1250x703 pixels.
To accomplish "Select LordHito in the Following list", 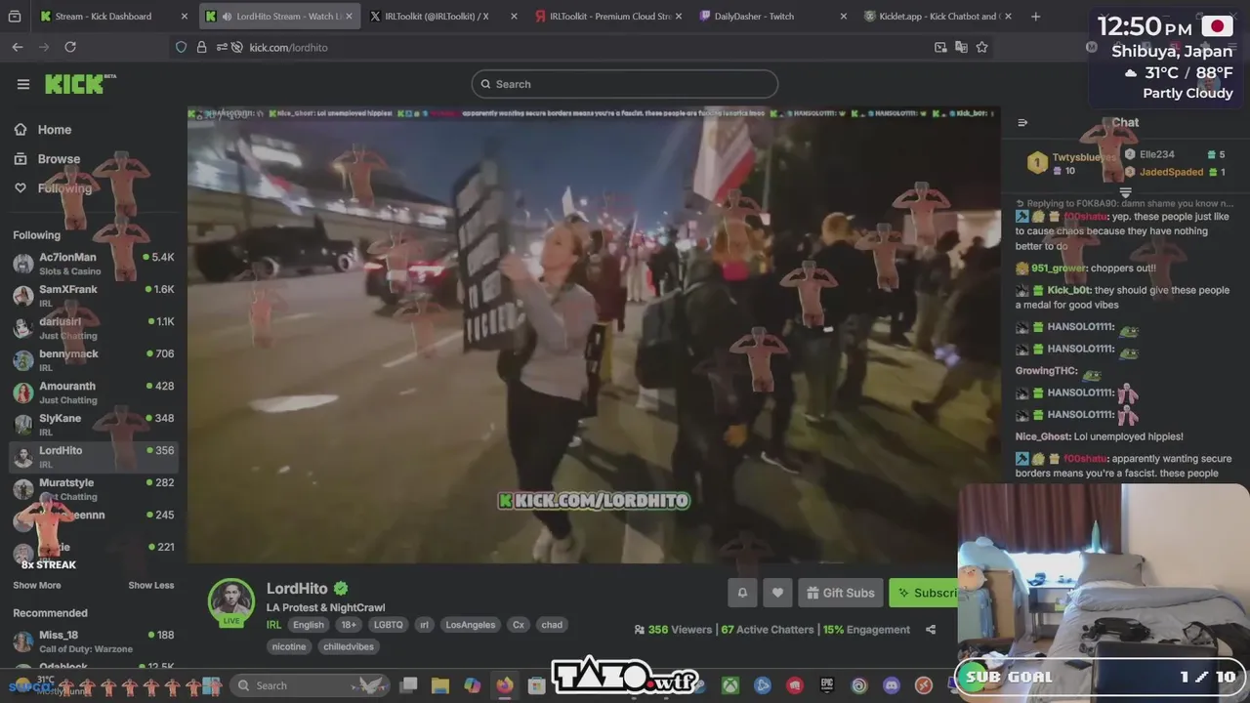I will 94,457.
